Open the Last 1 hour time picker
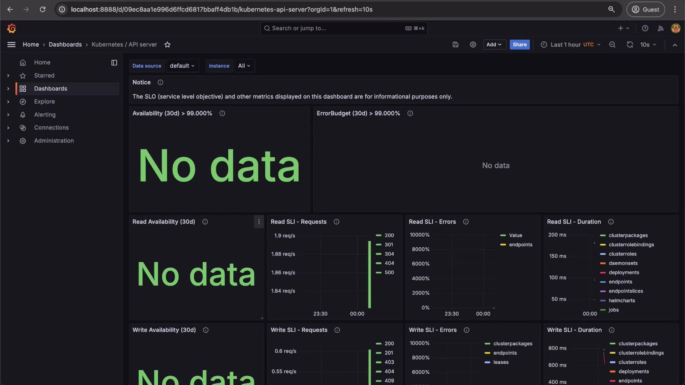The image size is (685, 385). click(x=571, y=45)
